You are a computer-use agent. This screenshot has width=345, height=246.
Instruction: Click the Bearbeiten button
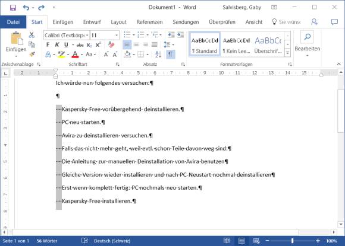pos(308,44)
